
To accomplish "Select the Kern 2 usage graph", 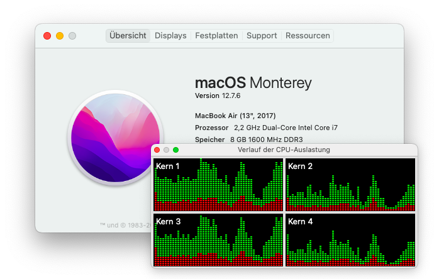I will [x=350, y=184].
